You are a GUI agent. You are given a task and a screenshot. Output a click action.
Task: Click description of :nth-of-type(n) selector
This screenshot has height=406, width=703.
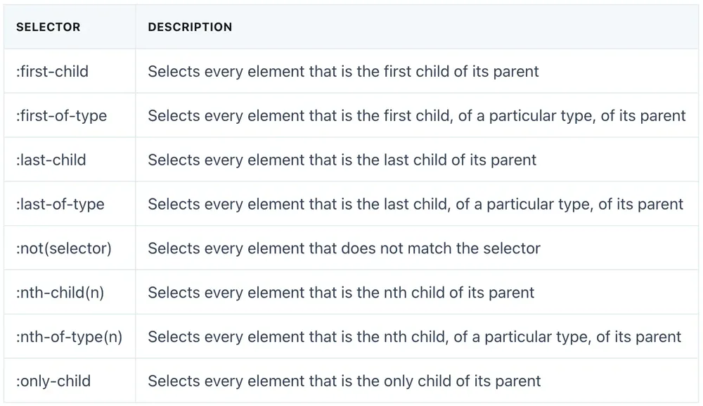tap(415, 336)
